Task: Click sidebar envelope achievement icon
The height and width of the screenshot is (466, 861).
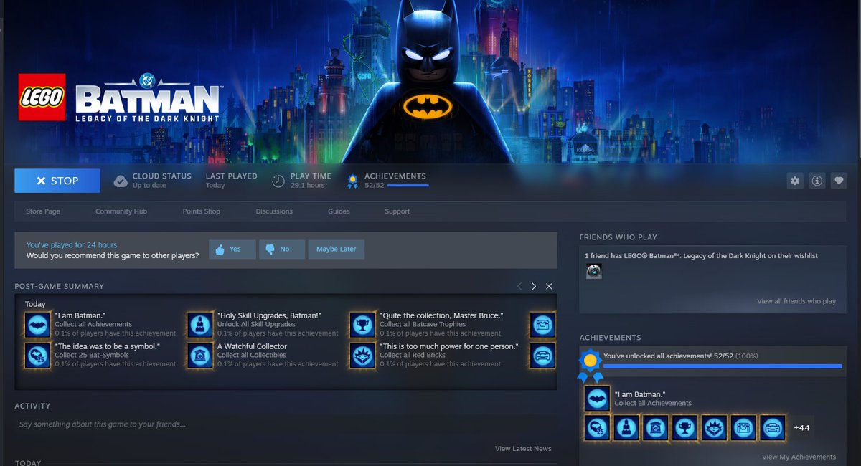Action: pyautogui.click(x=743, y=428)
